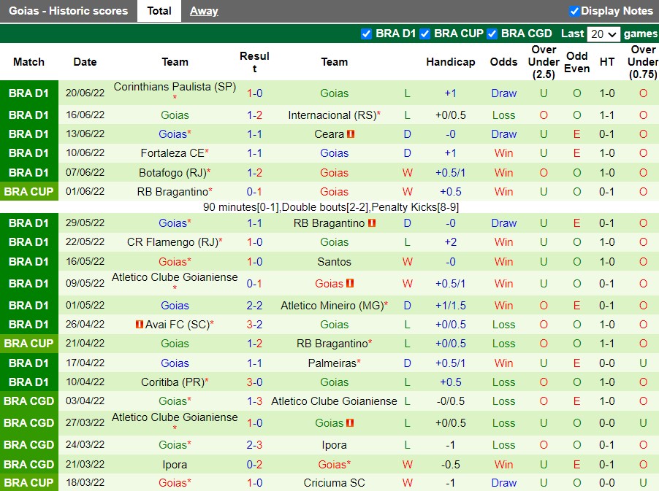Viewport: 659px width, 491px height.
Task: Open Internacional (RS) team link
Action: point(332,115)
